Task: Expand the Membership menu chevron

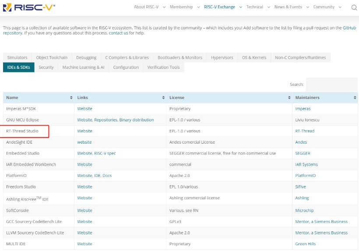Action: (x=198, y=7)
